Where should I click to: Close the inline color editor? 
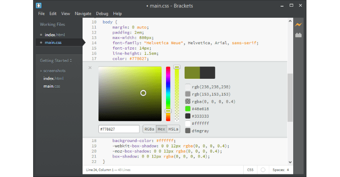tap(90, 68)
